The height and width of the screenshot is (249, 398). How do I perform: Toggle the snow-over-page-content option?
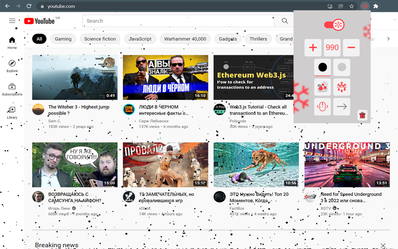[322, 87]
